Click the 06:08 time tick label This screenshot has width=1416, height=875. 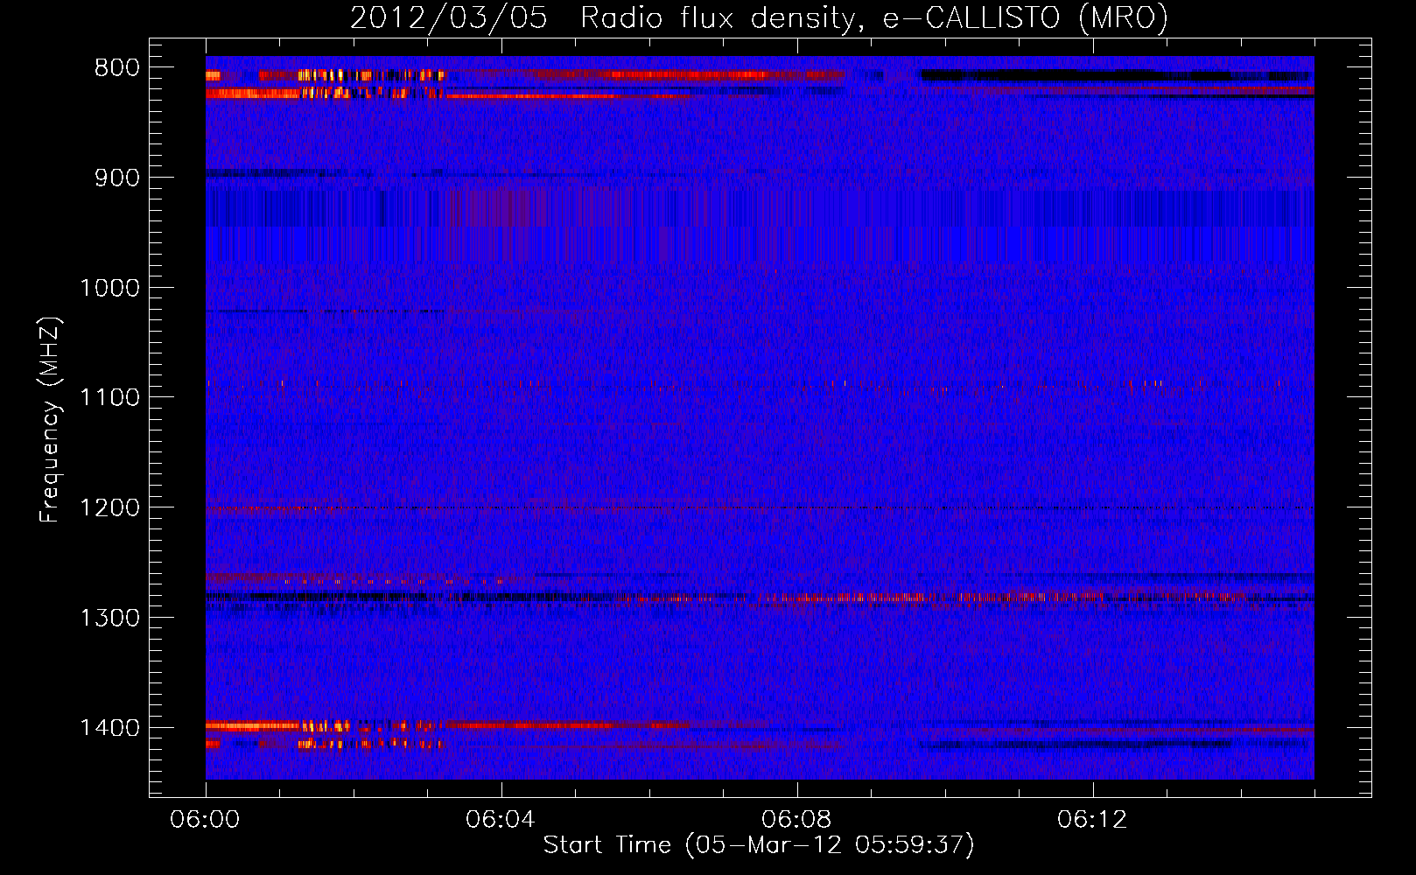click(796, 820)
